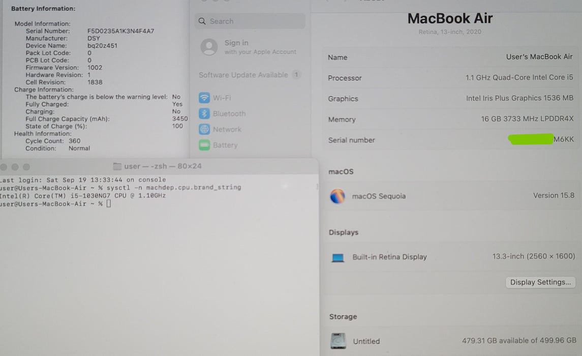Image resolution: width=582 pixels, height=356 pixels.
Task: Click the Last login line in Terminal
Action: pyautogui.click(x=83, y=180)
